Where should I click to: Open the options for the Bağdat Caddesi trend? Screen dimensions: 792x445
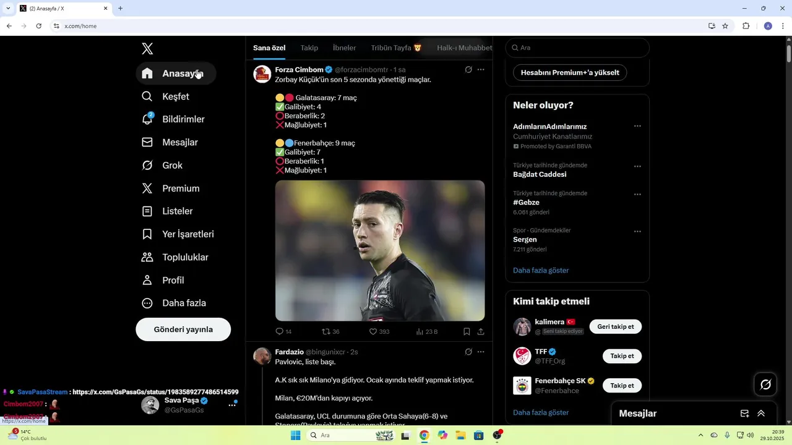tap(637, 166)
